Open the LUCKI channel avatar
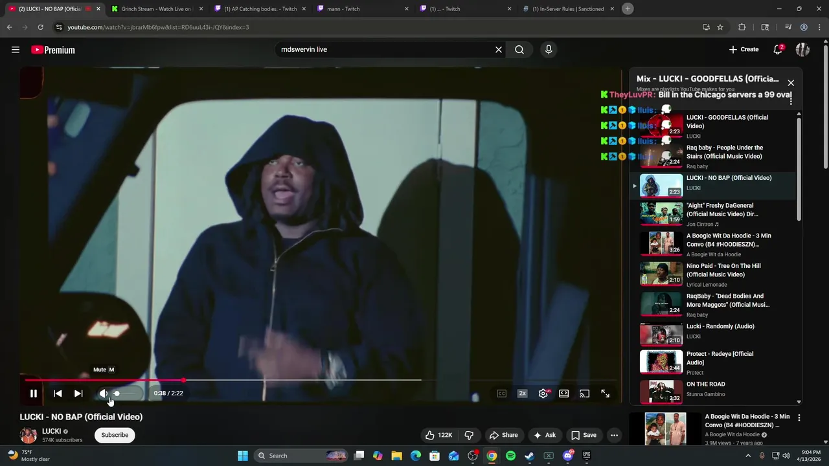829x466 pixels. [x=28, y=435]
